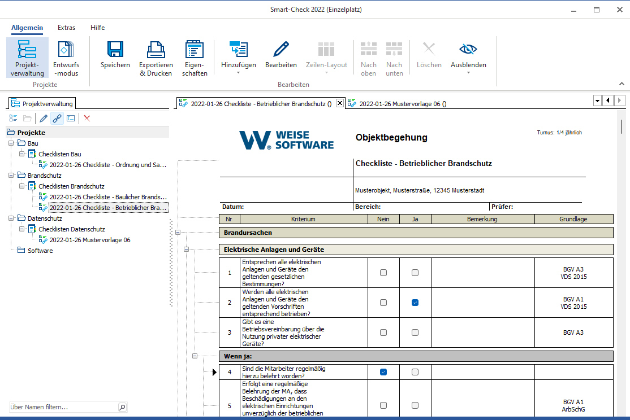Go to the previous document with the back arrow

pos(608,100)
